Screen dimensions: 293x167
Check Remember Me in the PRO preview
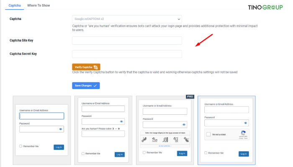point(144,152)
